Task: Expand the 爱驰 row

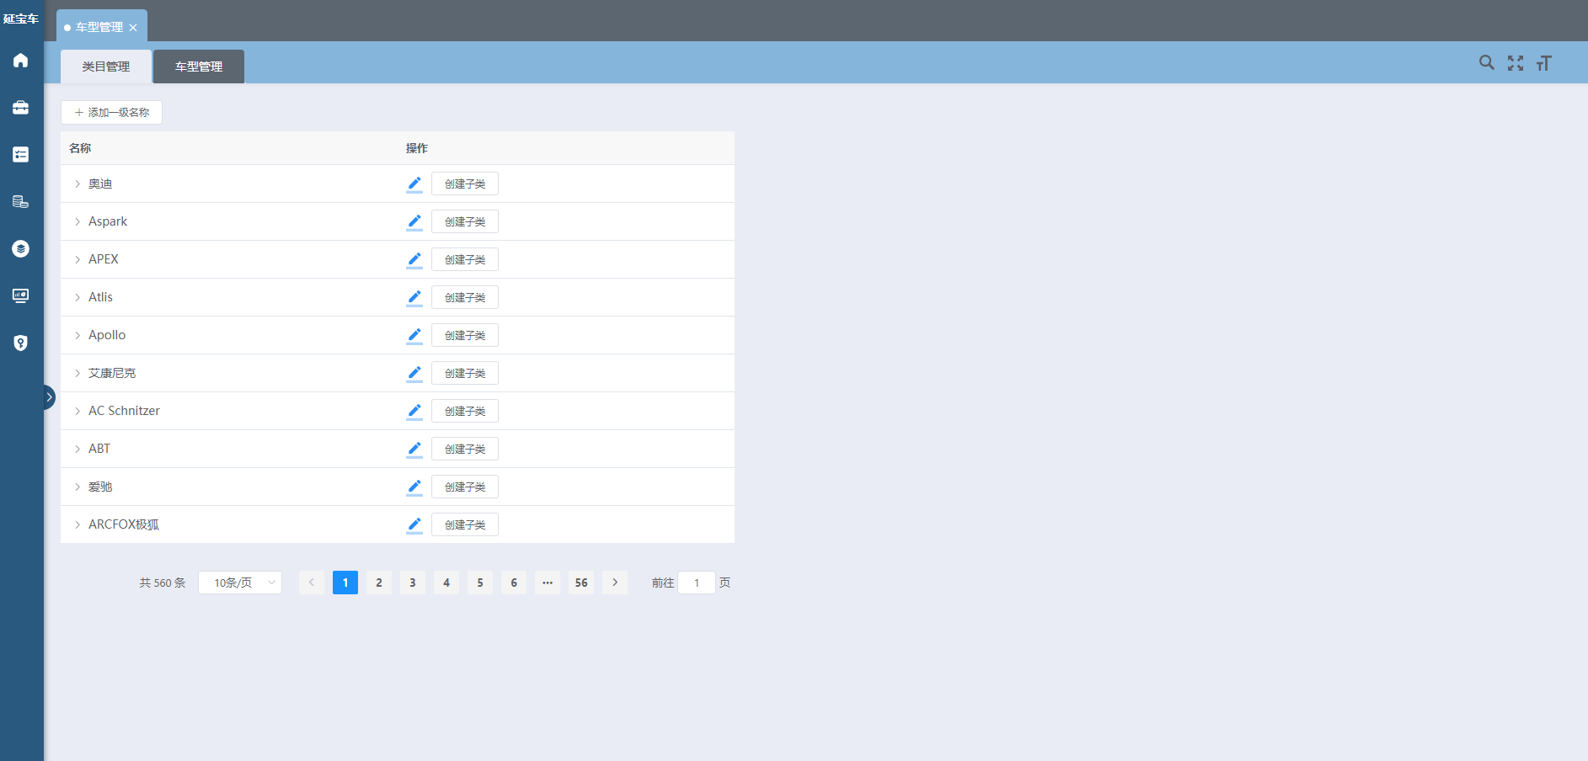Action: pyautogui.click(x=78, y=487)
